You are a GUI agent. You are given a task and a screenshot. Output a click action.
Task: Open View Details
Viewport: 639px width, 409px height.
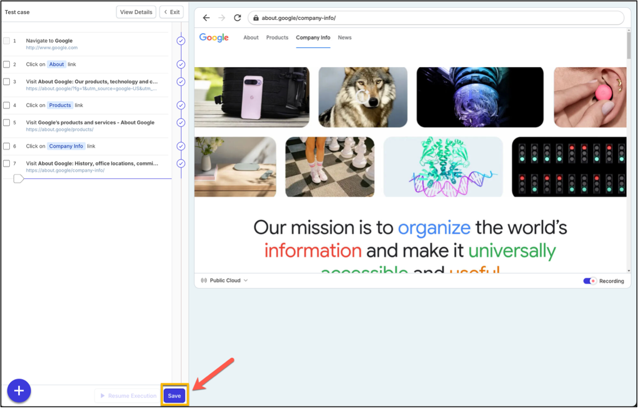pyautogui.click(x=136, y=12)
